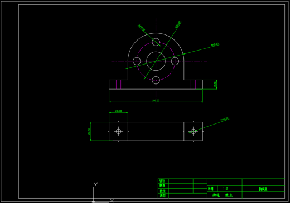The height and width of the screenshot is (203, 290).
Task: Select the large center bore circle
Action: coord(156,61)
